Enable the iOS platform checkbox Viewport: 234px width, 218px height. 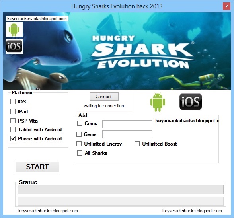[13, 101]
